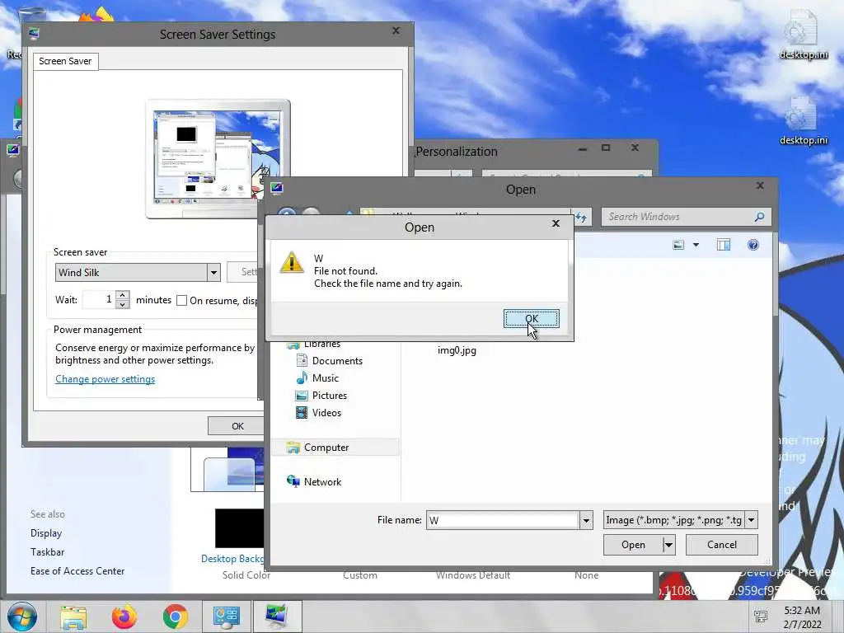Select Network in the navigation pane
Image resolution: width=844 pixels, height=633 pixels.
(x=322, y=481)
